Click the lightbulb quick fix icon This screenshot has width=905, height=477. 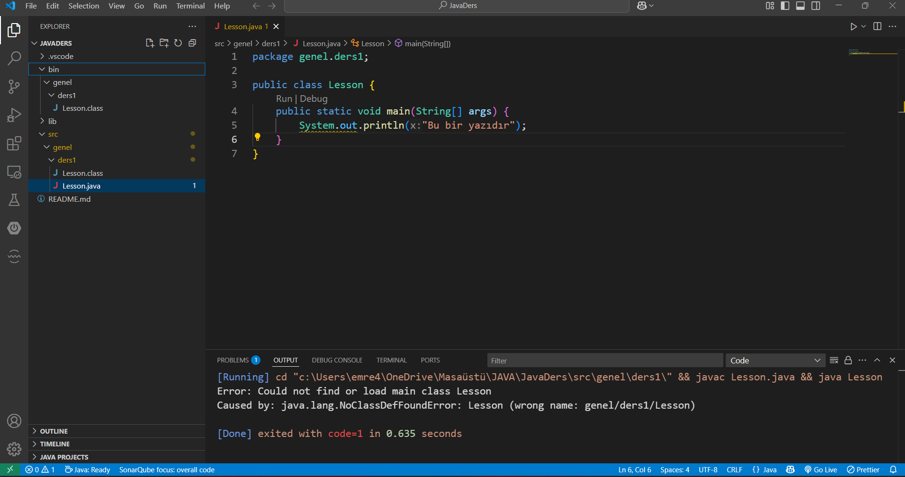point(257,137)
